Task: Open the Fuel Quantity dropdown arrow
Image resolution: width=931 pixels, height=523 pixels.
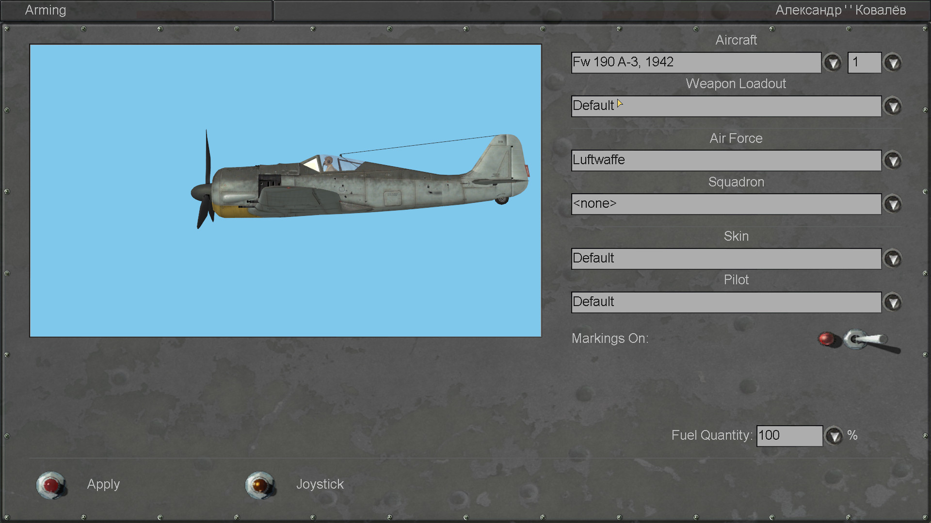Action: pyautogui.click(x=834, y=436)
